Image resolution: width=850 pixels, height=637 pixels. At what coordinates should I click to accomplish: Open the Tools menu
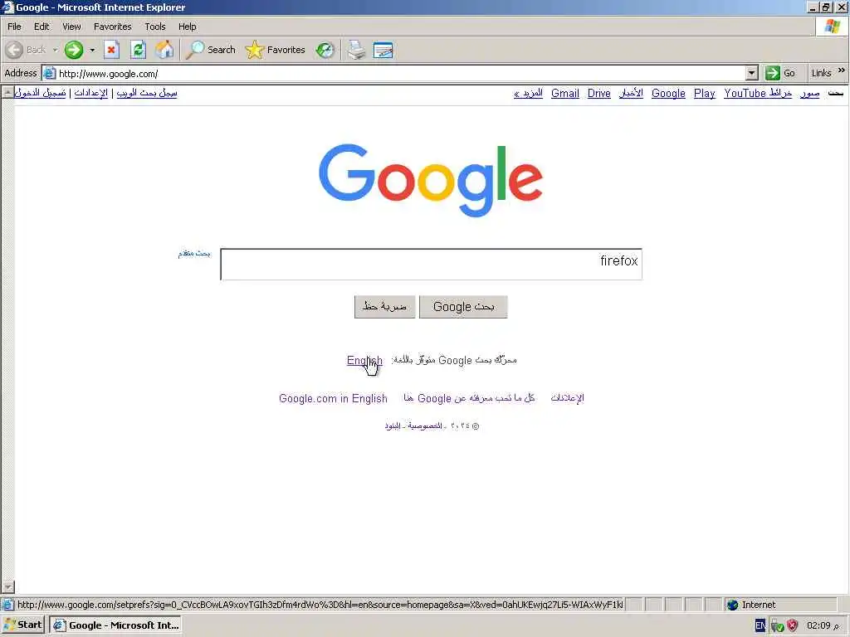(x=154, y=27)
